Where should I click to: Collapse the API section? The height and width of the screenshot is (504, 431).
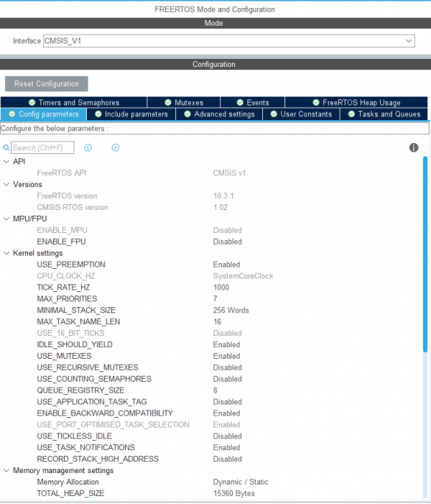click(6, 162)
